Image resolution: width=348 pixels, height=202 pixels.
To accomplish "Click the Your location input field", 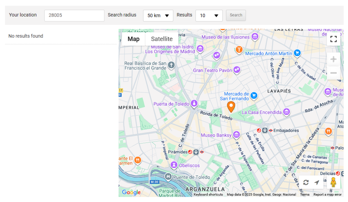I will (74, 16).
